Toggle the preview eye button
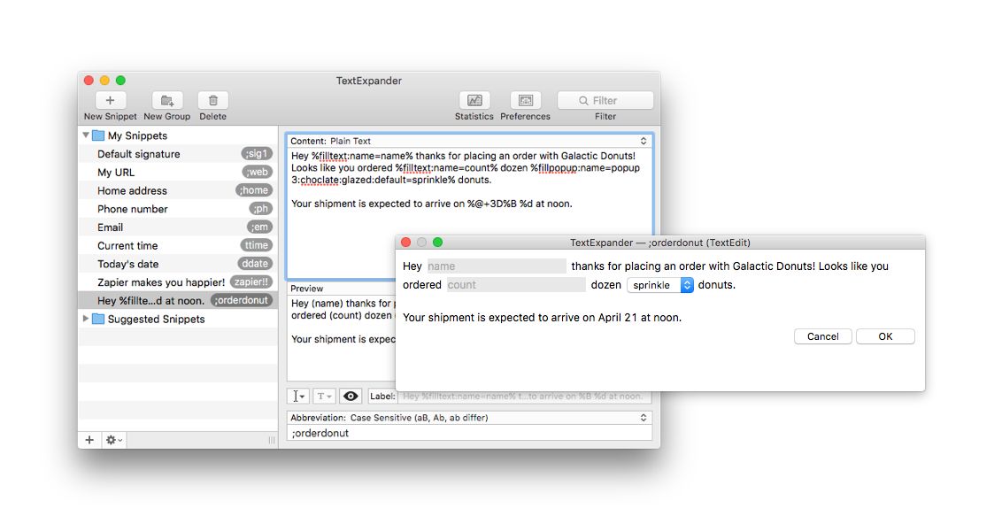This screenshot has height=532, width=1002. [x=351, y=397]
